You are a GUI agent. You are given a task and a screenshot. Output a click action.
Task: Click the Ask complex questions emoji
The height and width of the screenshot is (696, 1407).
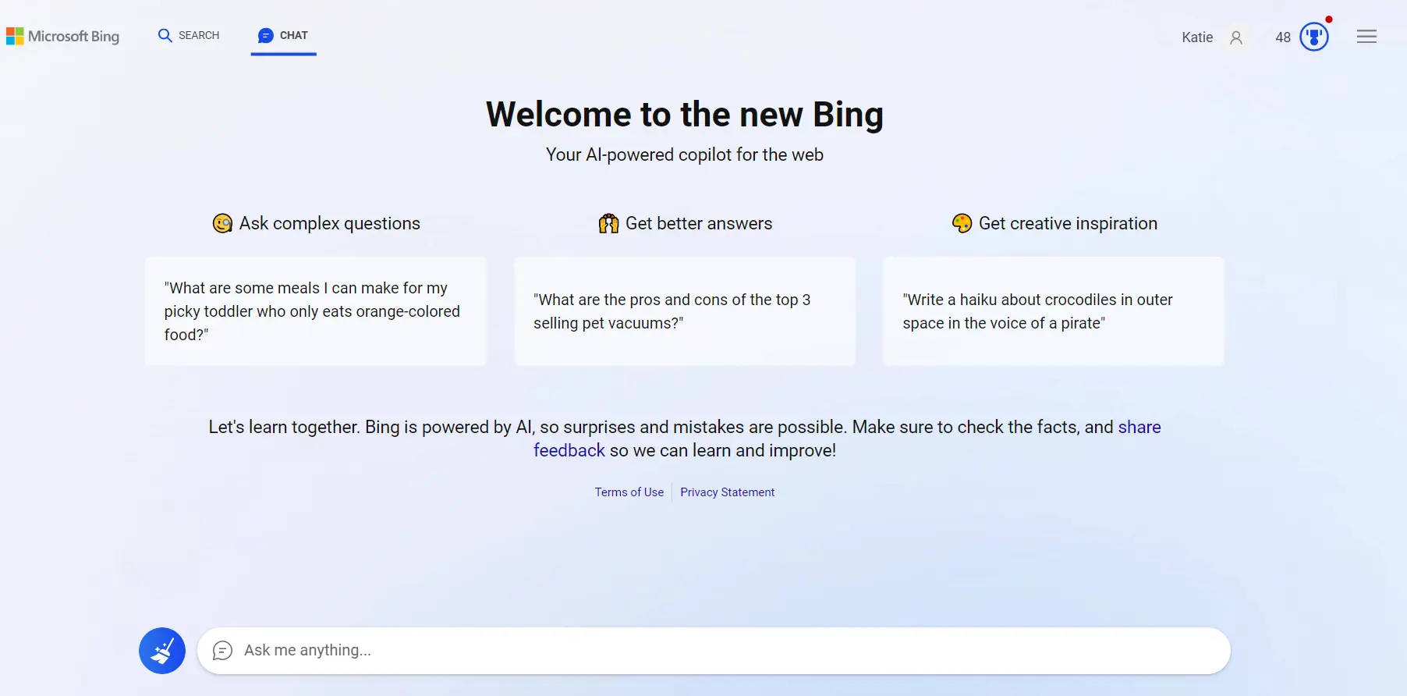[x=222, y=223]
